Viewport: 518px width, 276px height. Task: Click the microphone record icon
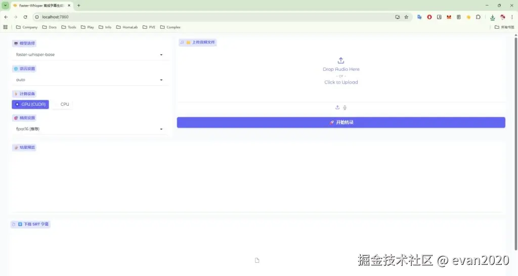click(x=344, y=107)
